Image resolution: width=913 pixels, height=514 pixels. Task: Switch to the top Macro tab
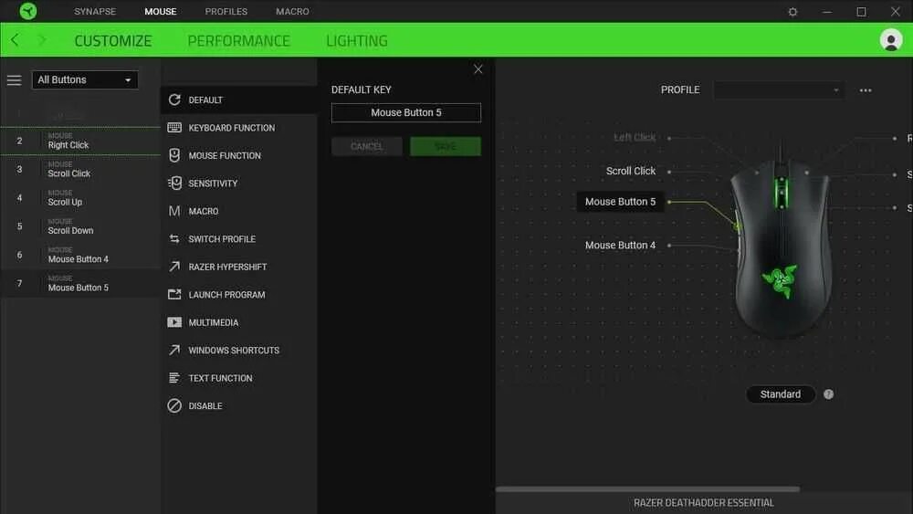tap(292, 11)
